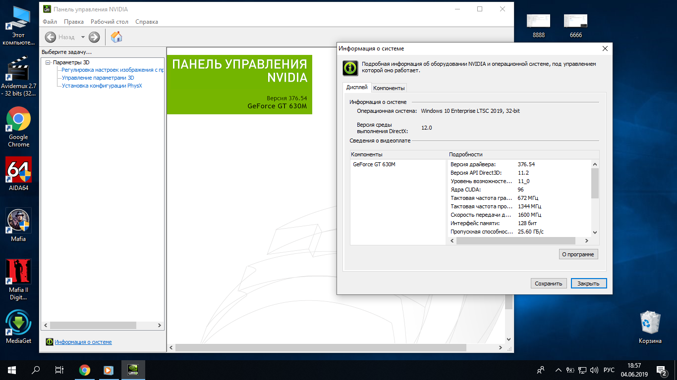Screen dimensions: 677x380
Task: Click the Закрыть button
Action: point(589,284)
